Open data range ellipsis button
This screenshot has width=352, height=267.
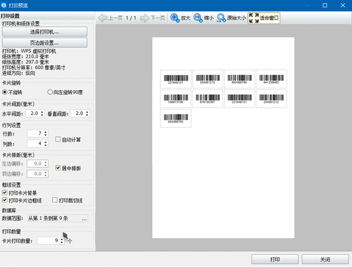(84, 218)
